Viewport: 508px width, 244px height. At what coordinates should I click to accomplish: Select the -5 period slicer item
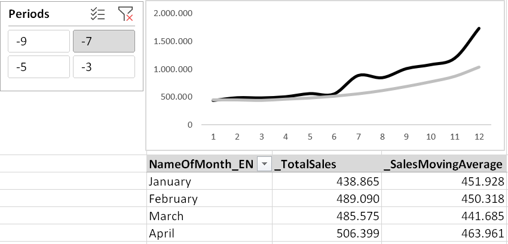click(x=39, y=67)
